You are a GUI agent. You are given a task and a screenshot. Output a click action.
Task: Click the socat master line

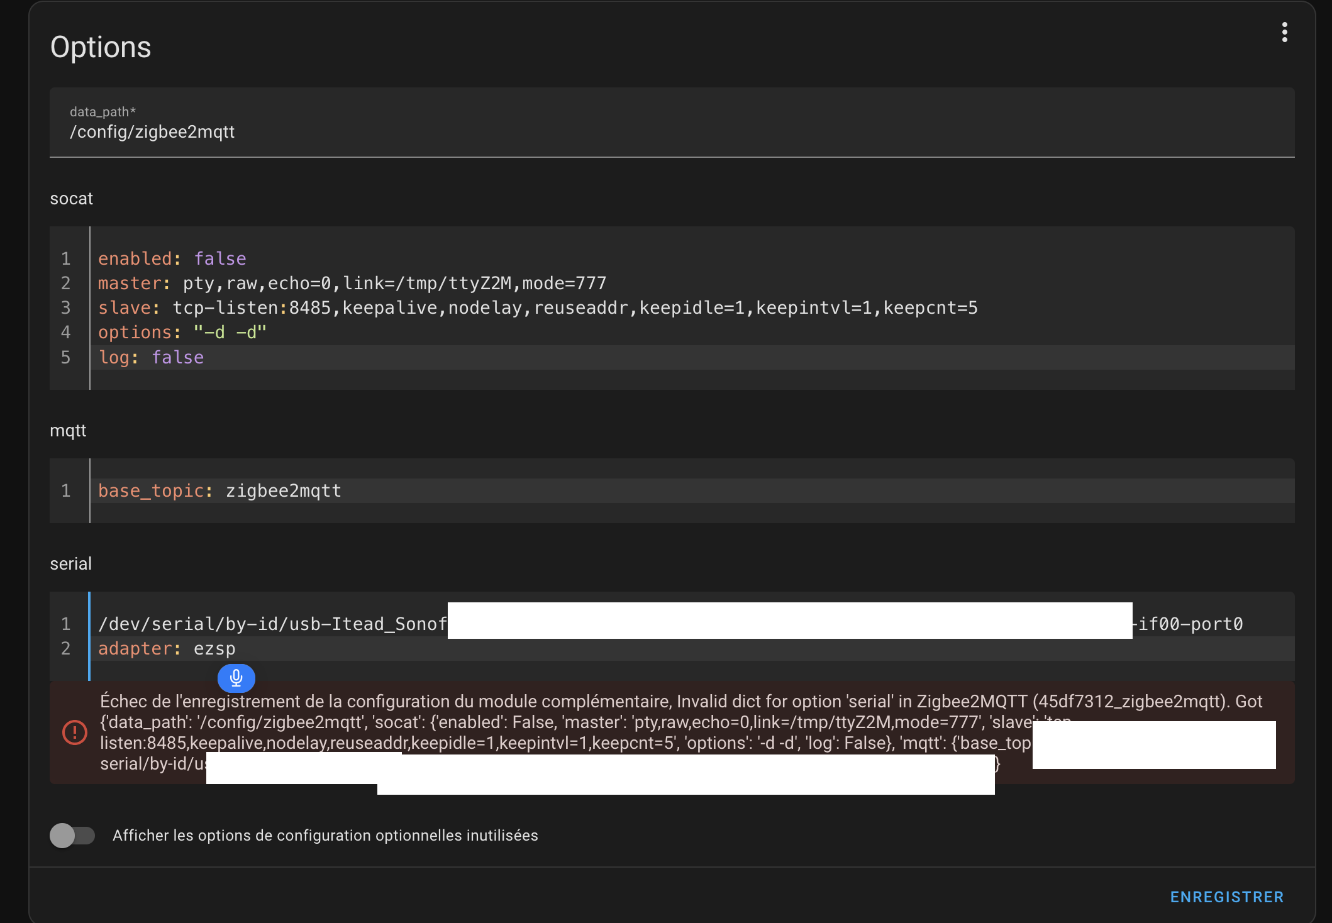(352, 284)
